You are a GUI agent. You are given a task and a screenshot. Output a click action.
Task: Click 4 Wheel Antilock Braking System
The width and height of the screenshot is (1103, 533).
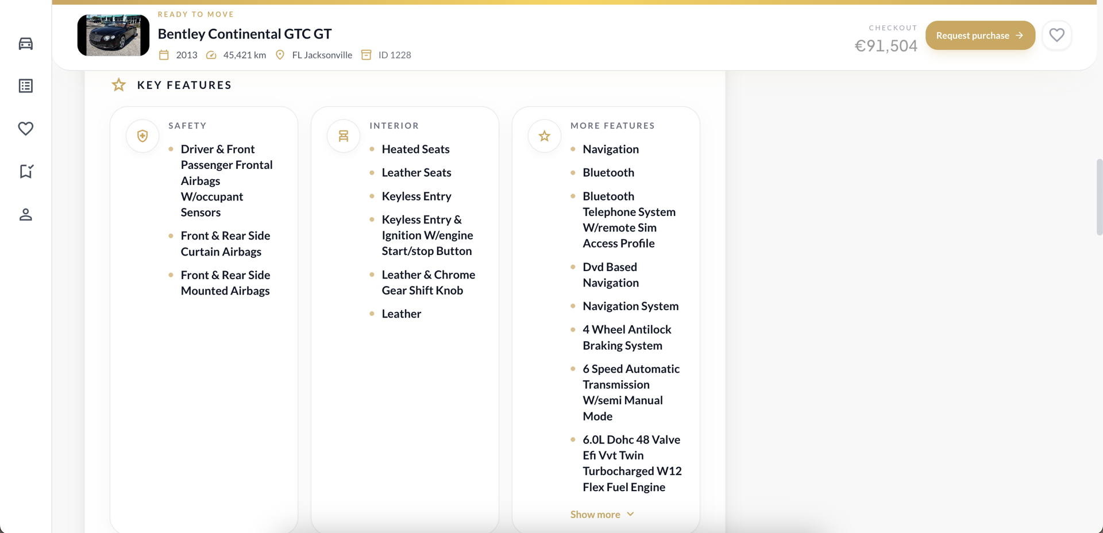(x=627, y=338)
